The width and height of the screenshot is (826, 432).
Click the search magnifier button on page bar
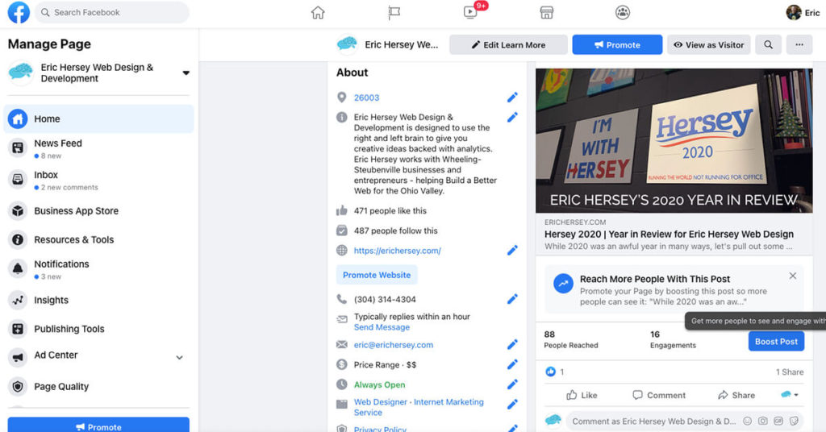(x=769, y=45)
